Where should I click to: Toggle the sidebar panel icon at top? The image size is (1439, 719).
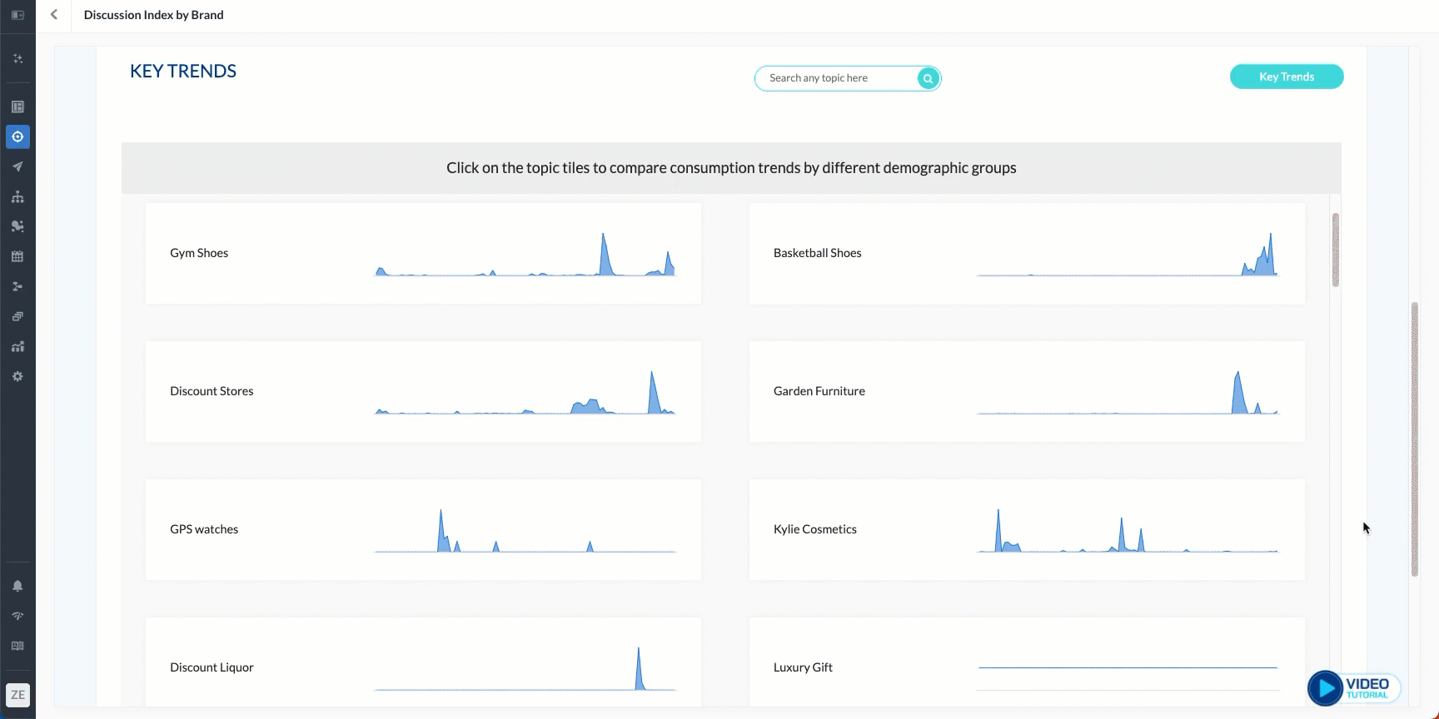[17, 15]
